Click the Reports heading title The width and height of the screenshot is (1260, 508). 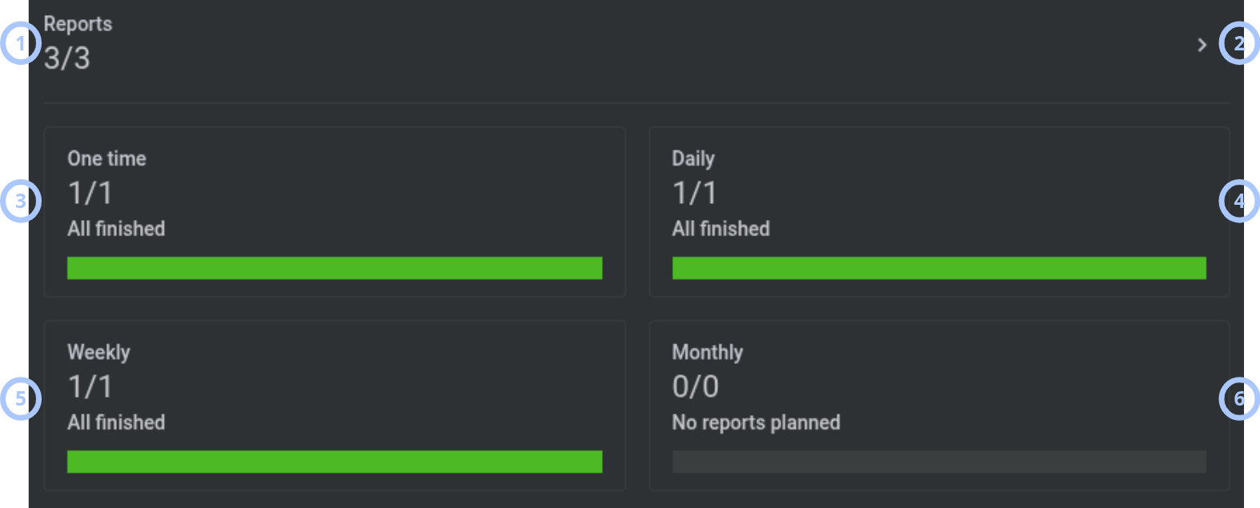point(78,24)
